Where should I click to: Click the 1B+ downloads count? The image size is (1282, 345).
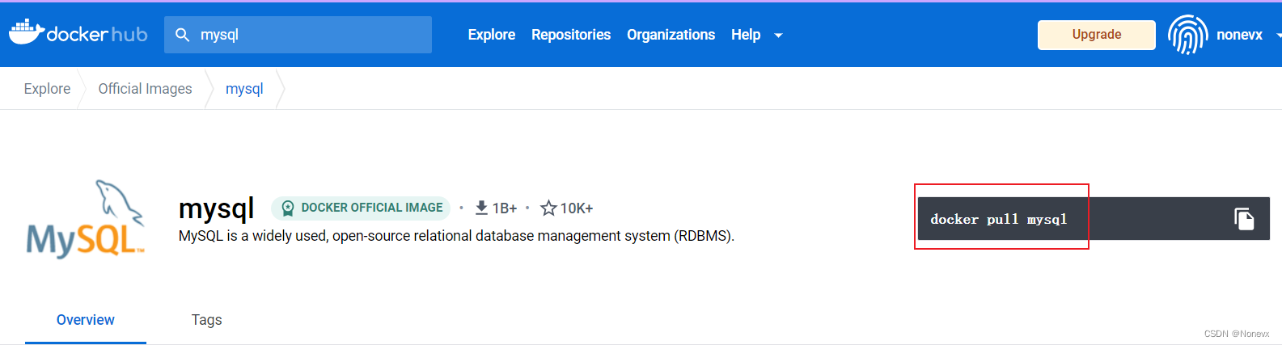click(505, 208)
